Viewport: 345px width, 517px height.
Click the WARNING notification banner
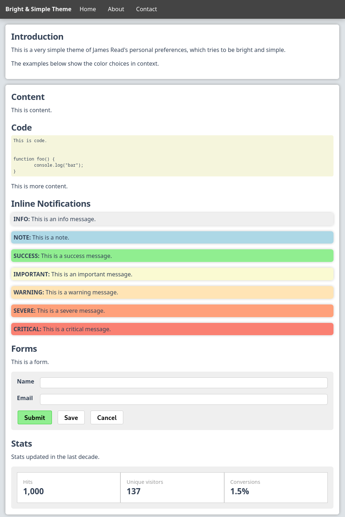click(x=172, y=292)
